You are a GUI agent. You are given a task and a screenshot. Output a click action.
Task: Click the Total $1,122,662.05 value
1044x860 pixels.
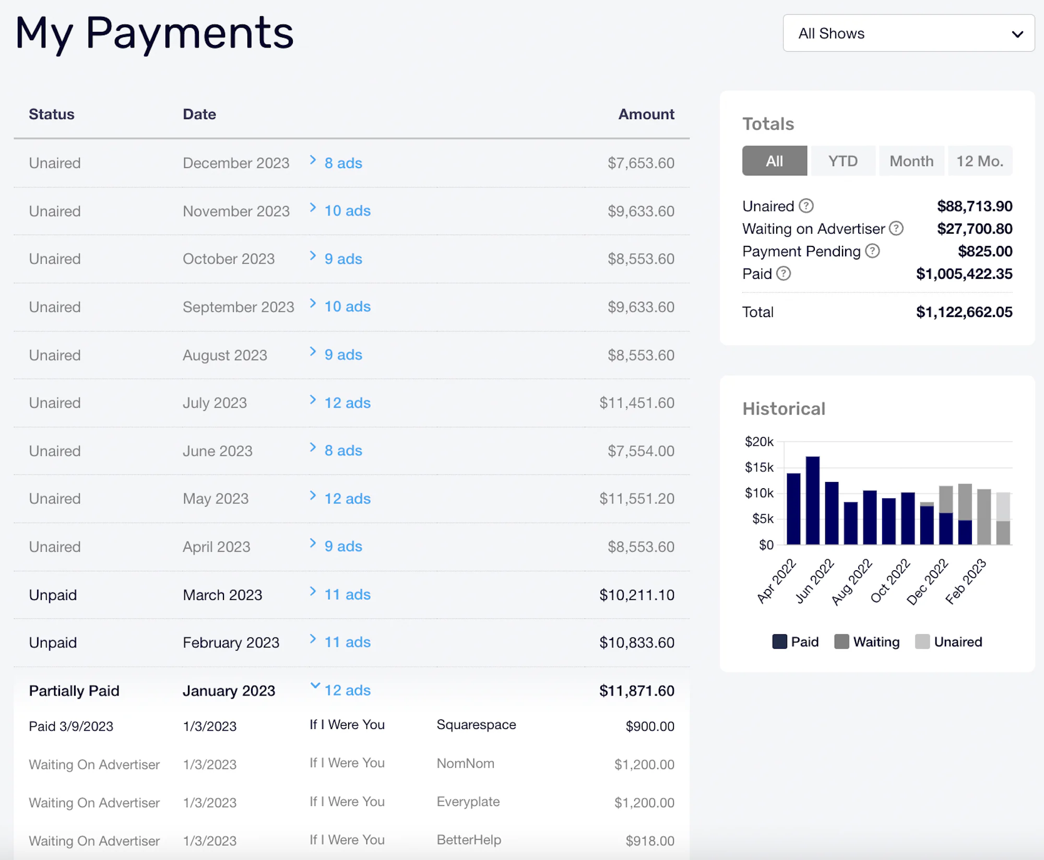[x=964, y=312]
